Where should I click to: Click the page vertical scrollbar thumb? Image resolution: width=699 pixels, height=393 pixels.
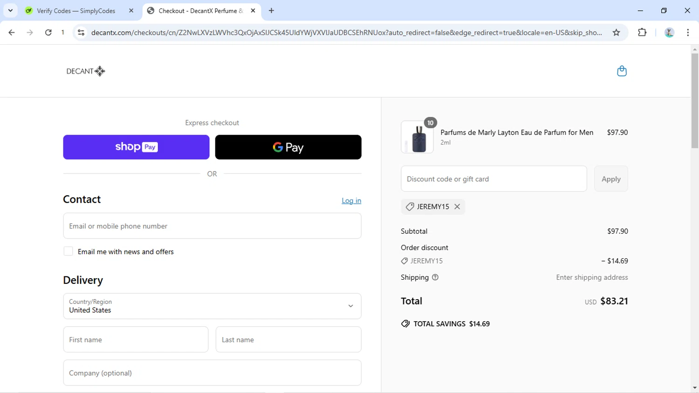click(x=695, y=100)
